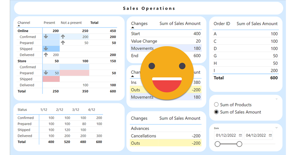
Task: Click up arrow in Online Confirmed Not a present cell
Action: pyautogui.click(x=63, y=37)
